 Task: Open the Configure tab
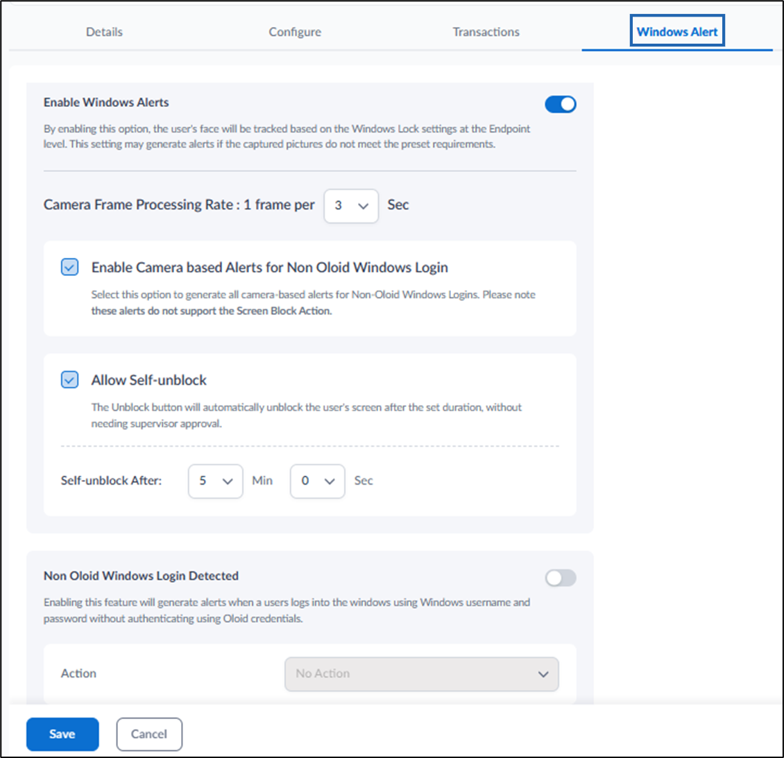coord(295,32)
